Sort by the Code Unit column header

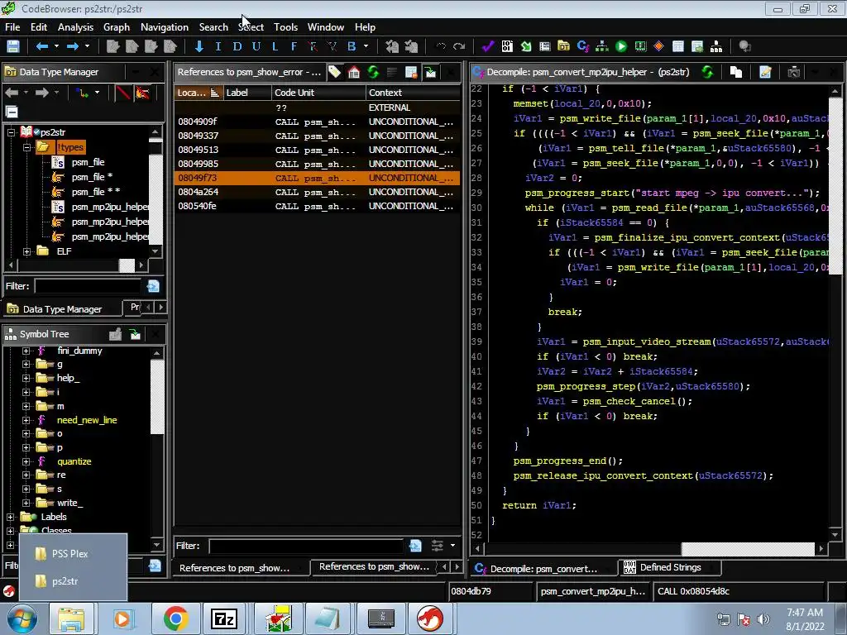coord(318,93)
